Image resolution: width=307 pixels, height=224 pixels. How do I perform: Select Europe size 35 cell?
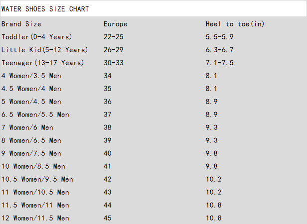[x=108, y=89]
